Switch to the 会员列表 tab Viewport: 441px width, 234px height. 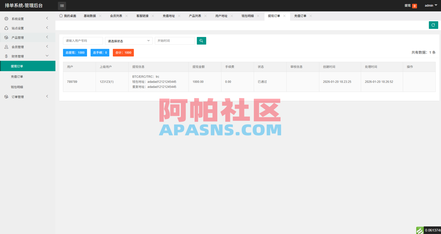tap(116, 16)
